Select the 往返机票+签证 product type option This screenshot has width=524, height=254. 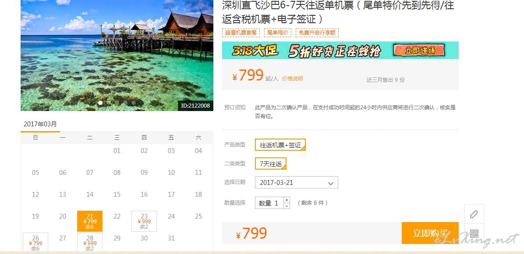point(280,145)
